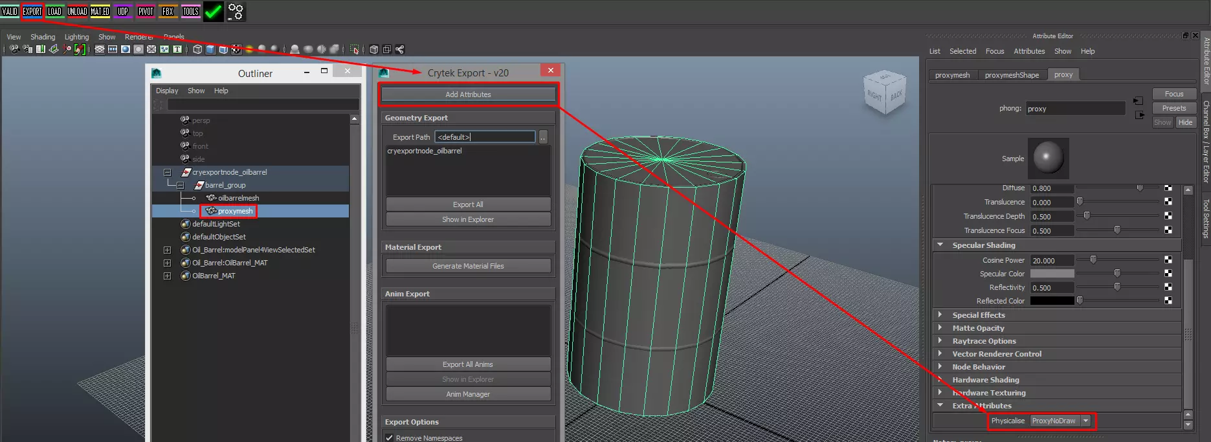
Task: Click the FBX shelf icon
Action: [x=168, y=11]
